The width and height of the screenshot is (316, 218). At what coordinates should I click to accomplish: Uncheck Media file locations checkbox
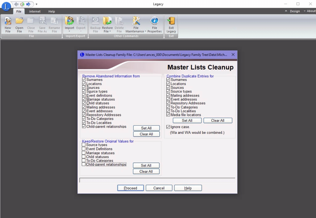click(x=168, y=115)
